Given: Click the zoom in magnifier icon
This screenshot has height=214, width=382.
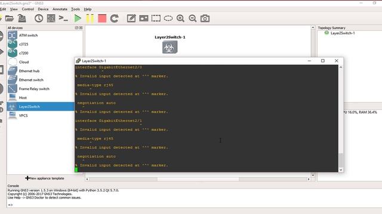Looking at the screenshot, I should tap(180, 18).
